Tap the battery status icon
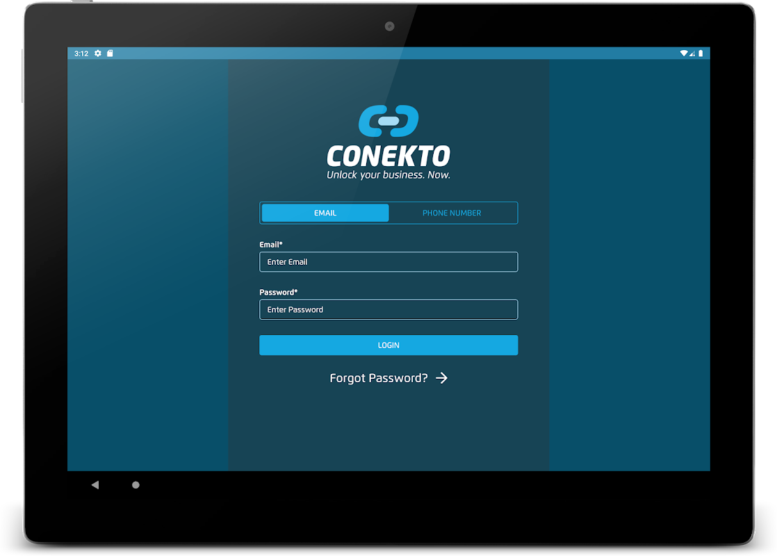Screen dimensions: 777x556 point(701,54)
